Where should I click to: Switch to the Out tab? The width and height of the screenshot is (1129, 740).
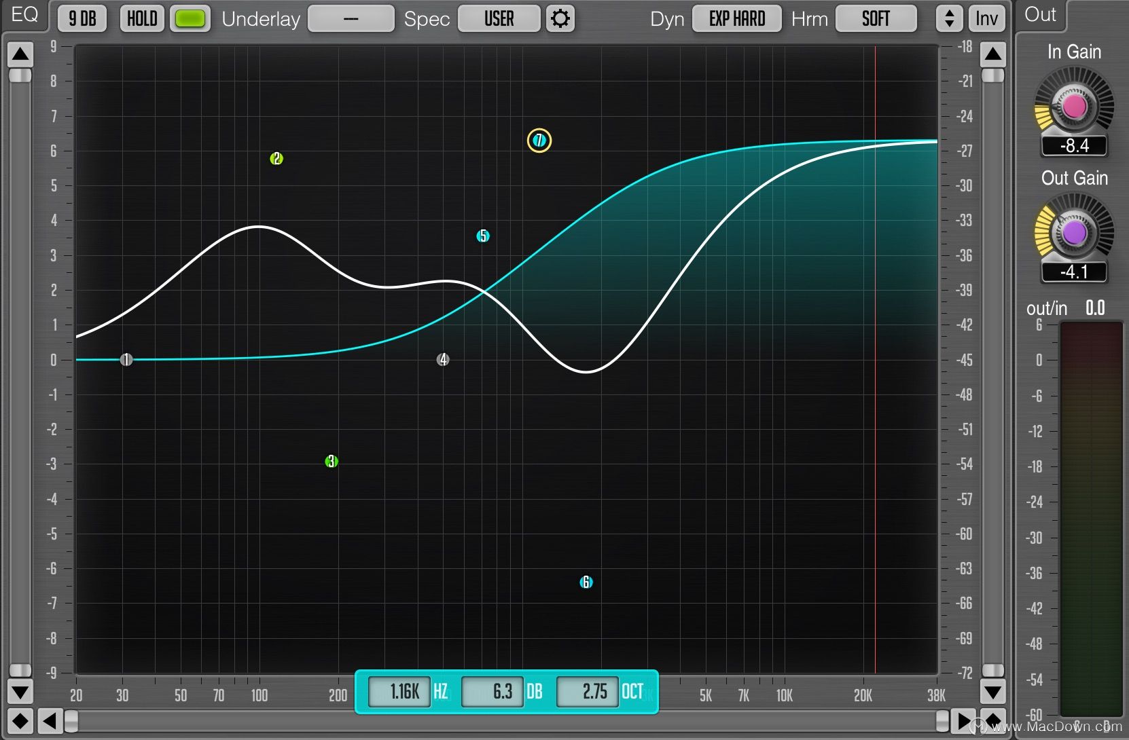coord(1041,15)
